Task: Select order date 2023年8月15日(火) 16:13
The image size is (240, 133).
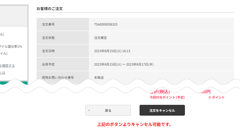Action: 112,51
